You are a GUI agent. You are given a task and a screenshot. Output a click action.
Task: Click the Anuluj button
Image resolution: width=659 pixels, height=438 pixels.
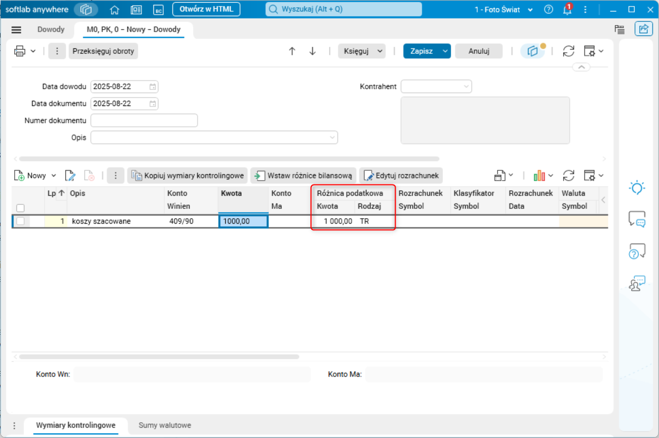tap(479, 51)
